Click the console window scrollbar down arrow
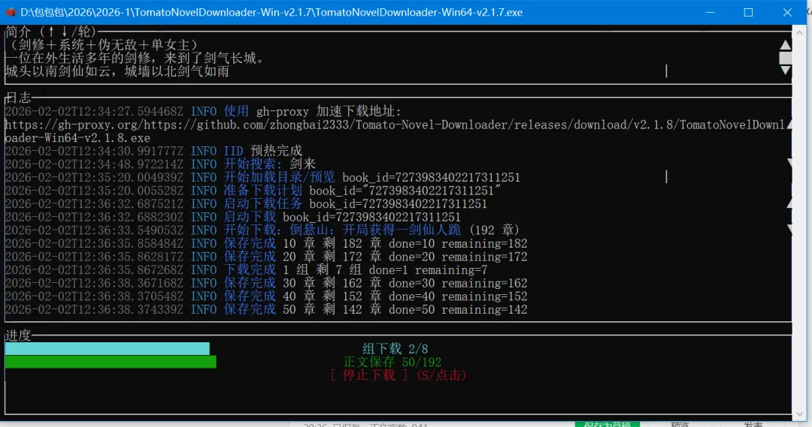The image size is (812, 427). 799,414
